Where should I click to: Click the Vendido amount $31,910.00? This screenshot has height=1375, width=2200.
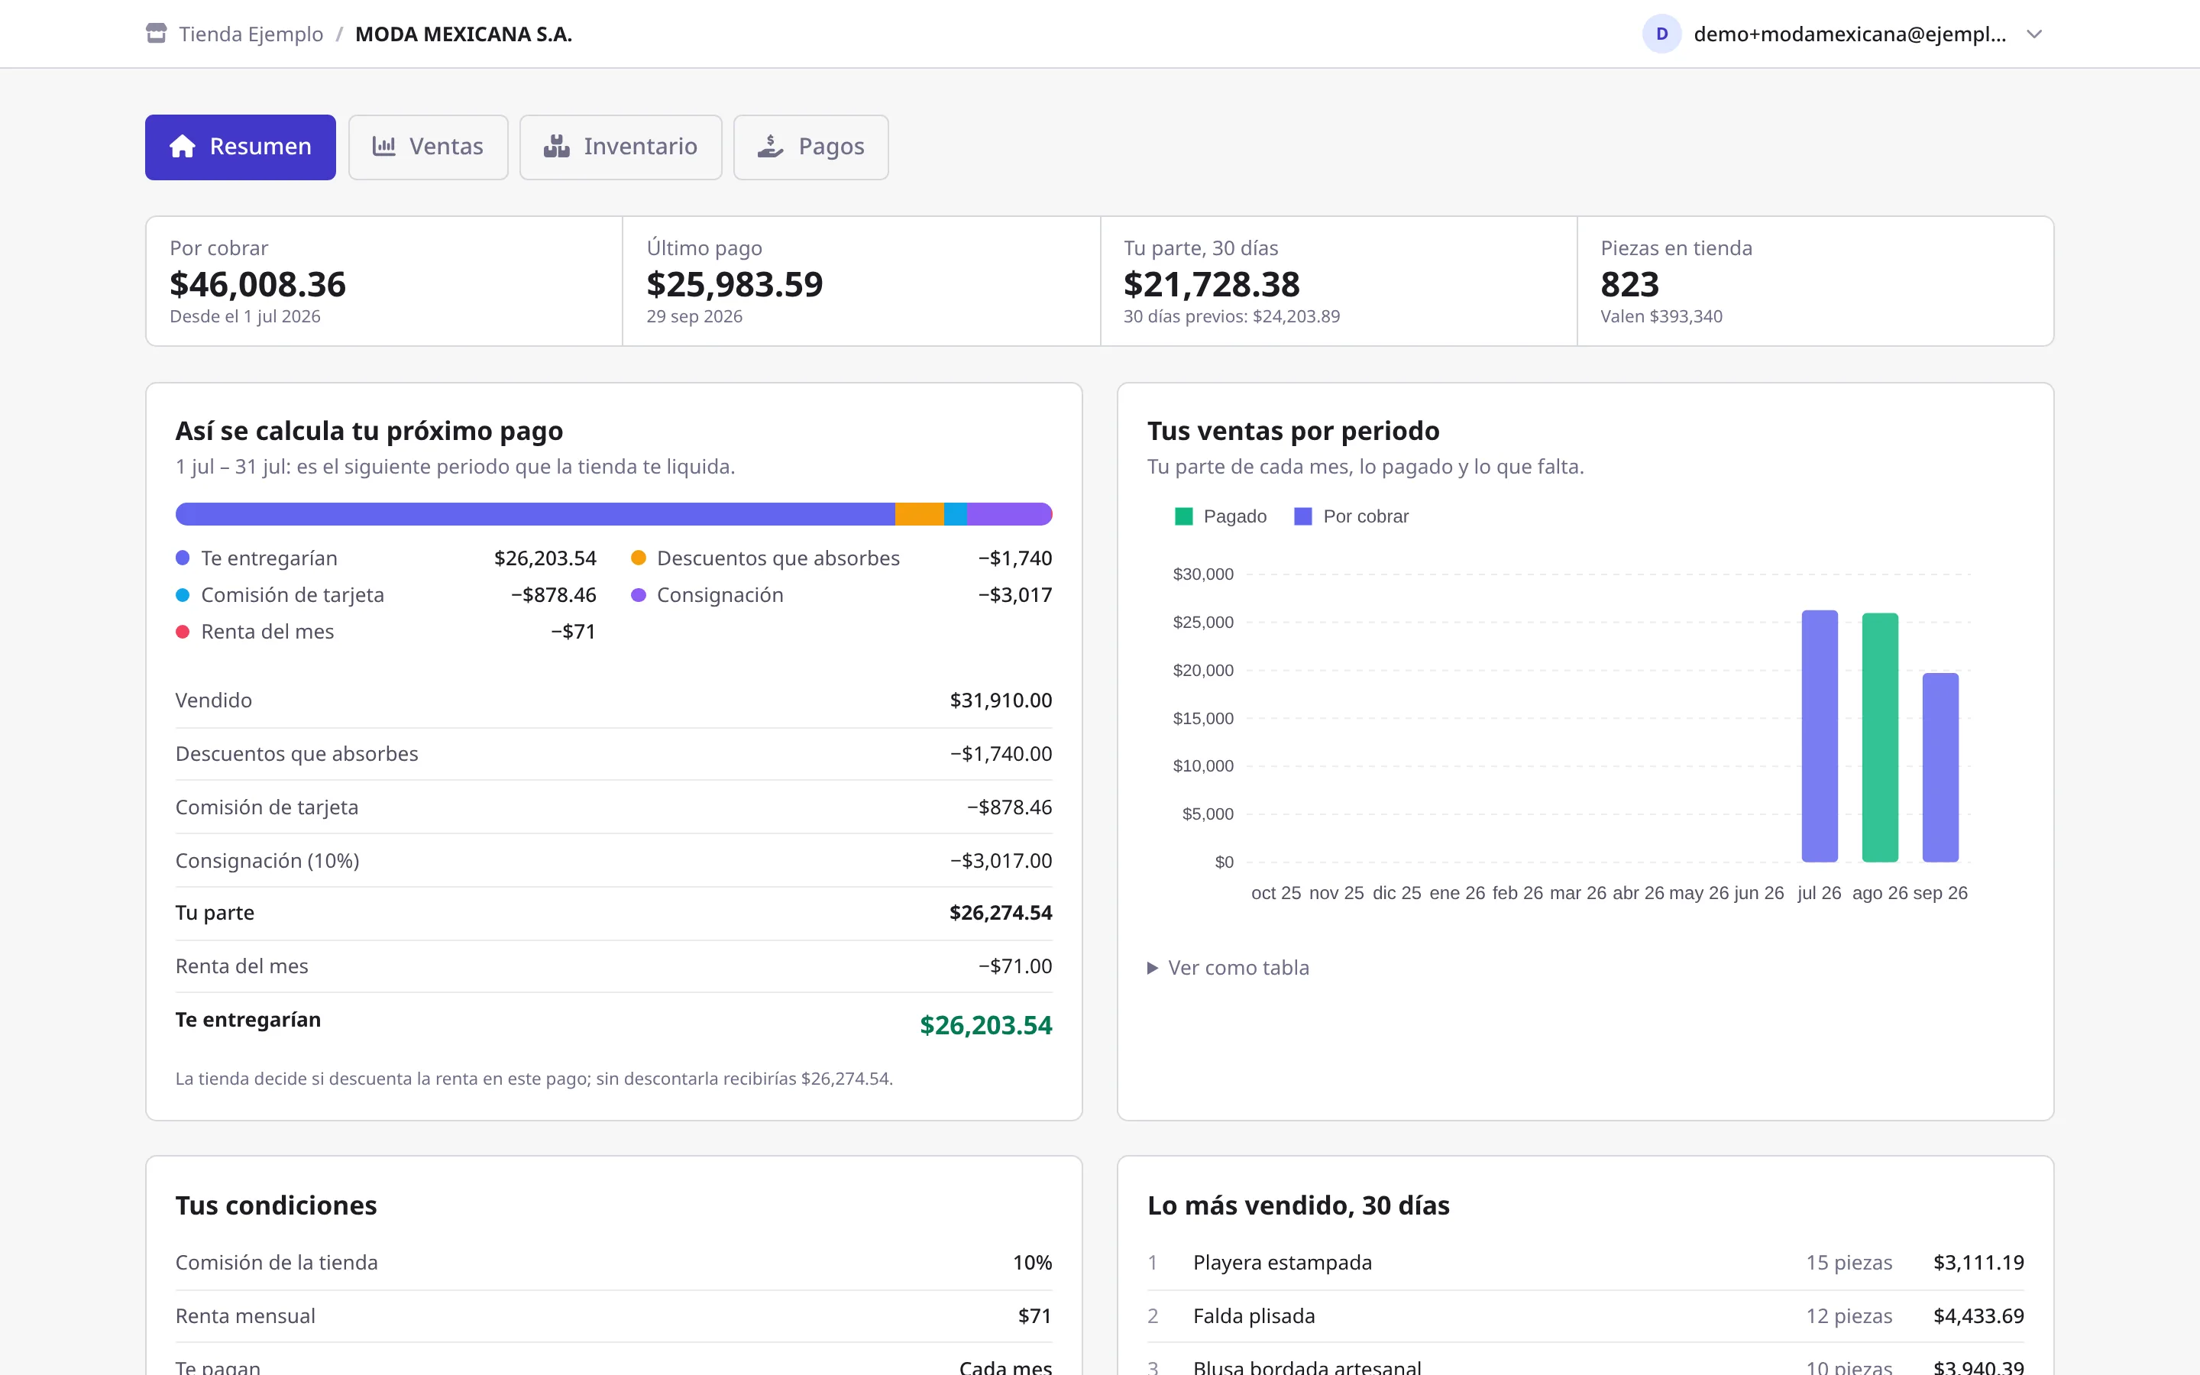pyautogui.click(x=1001, y=700)
